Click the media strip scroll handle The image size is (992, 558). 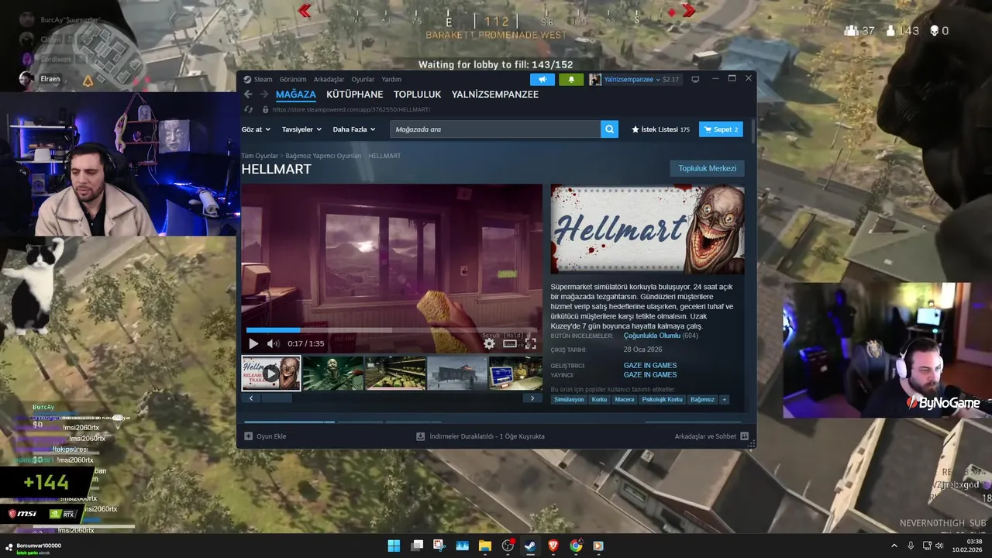(x=277, y=398)
